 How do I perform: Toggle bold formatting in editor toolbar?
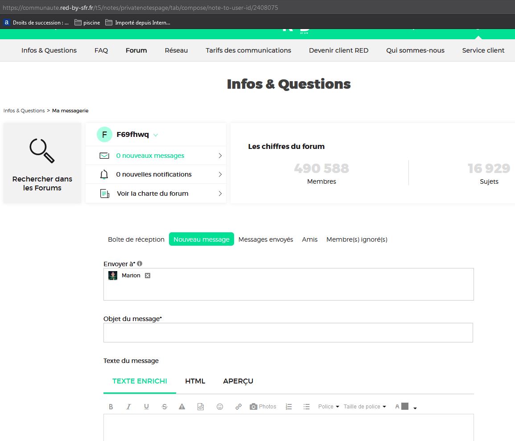click(111, 407)
